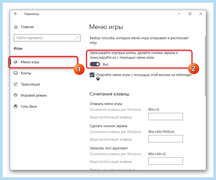Focus the Найти параметр search field
The image size is (216, 180).
[47, 38]
